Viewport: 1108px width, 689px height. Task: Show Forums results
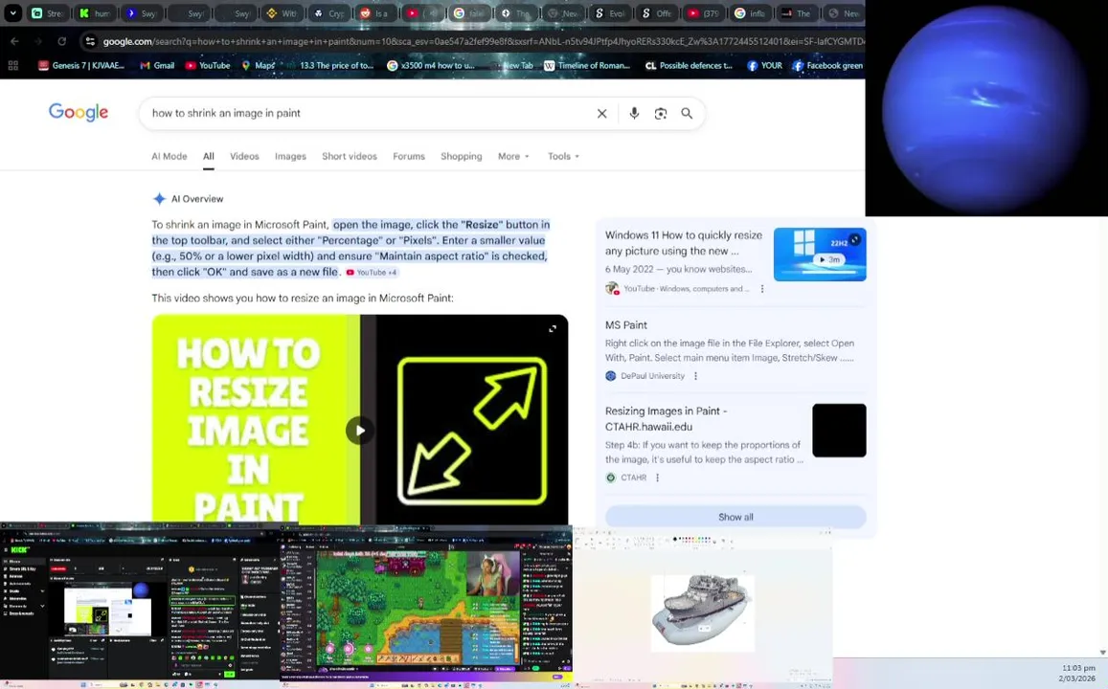[409, 156]
